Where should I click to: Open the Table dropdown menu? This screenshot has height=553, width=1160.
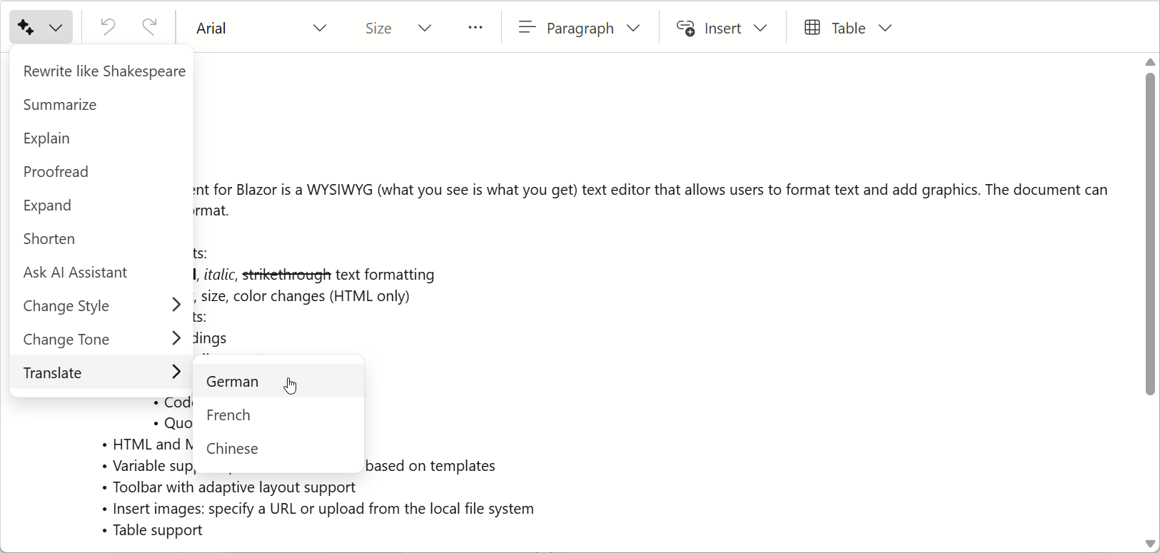[x=848, y=28]
